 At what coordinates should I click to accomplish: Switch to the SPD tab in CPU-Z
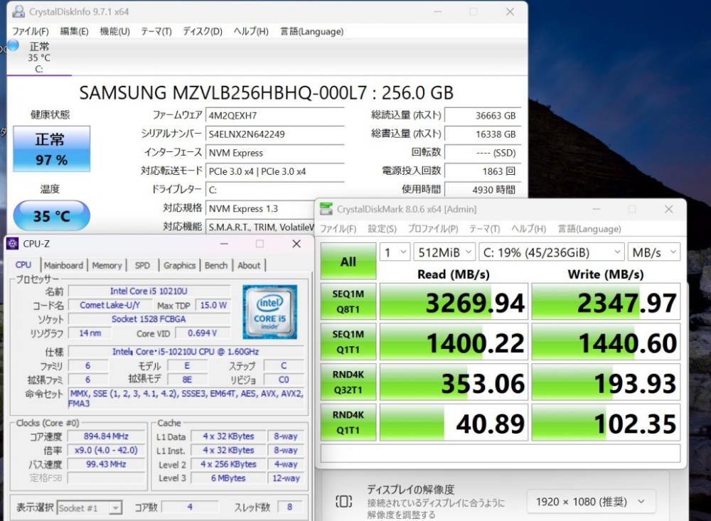click(x=142, y=265)
